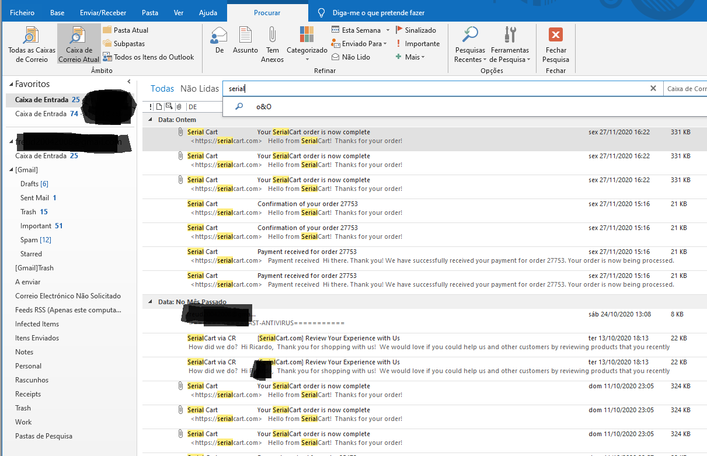Open Sent Mail folder
Screen dimensions: 707x456
pyautogui.click(x=39, y=198)
